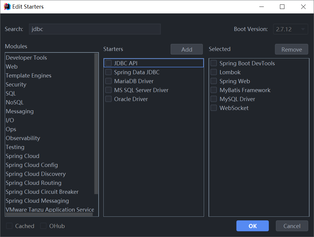Tick the Spring Boot DevTools checkbox
The width and height of the screenshot is (314, 237).
point(214,63)
